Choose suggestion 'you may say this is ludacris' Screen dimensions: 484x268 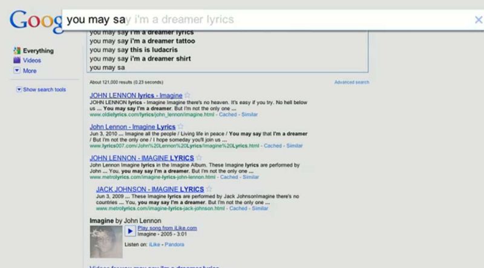(x=135, y=50)
